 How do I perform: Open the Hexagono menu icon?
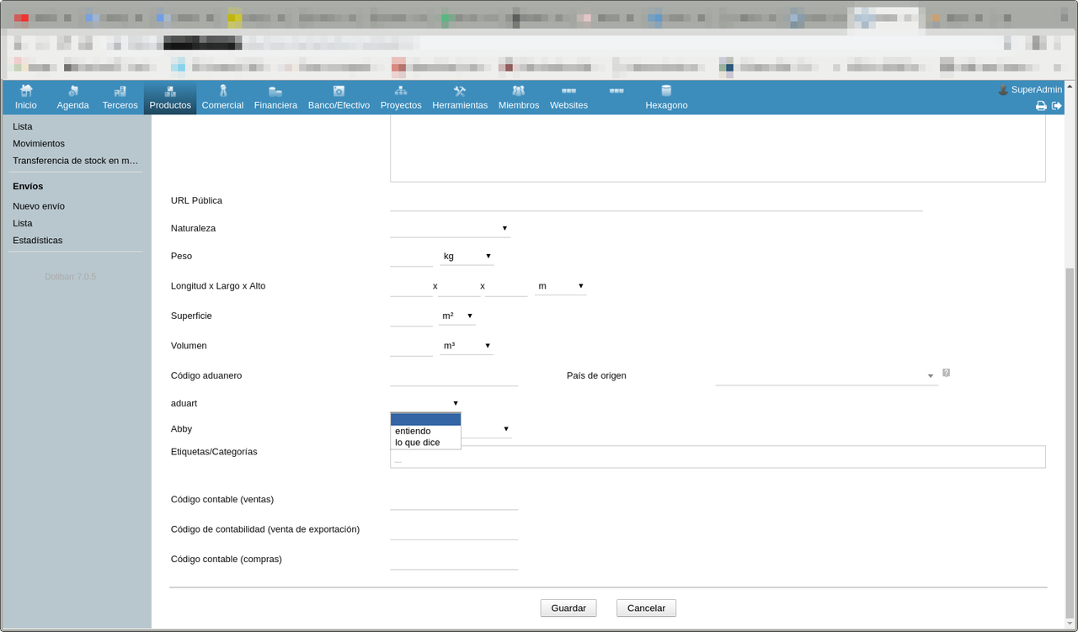pos(666,91)
